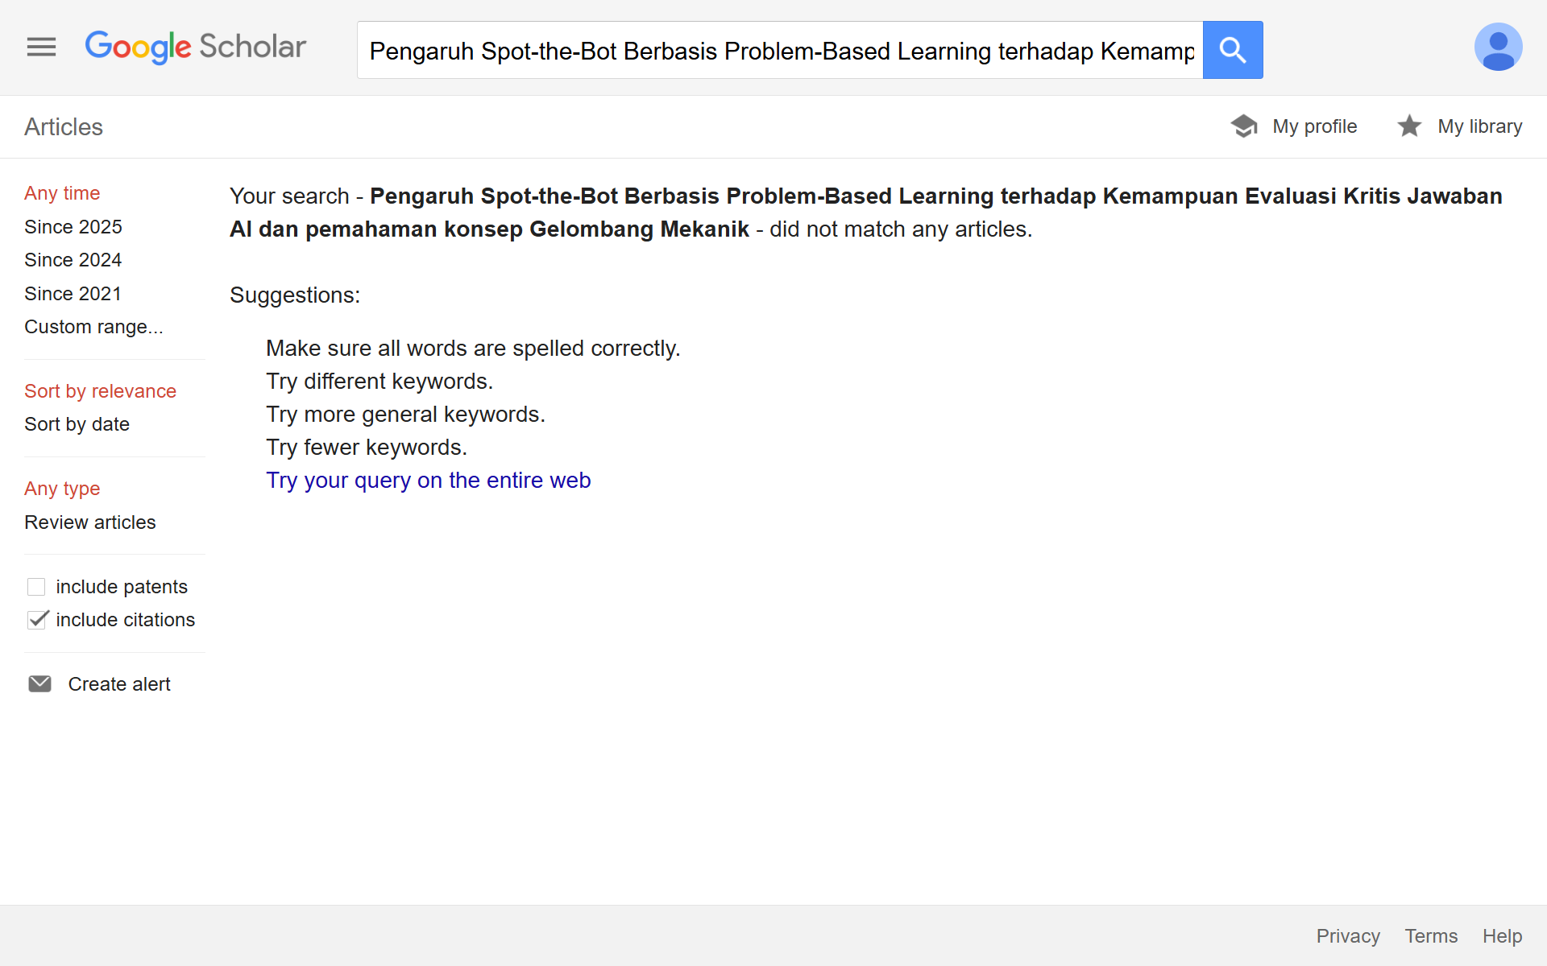Click the Google Scholar logo
Image resolution: width=1547 pixels, height=966 pixels.
196,47
